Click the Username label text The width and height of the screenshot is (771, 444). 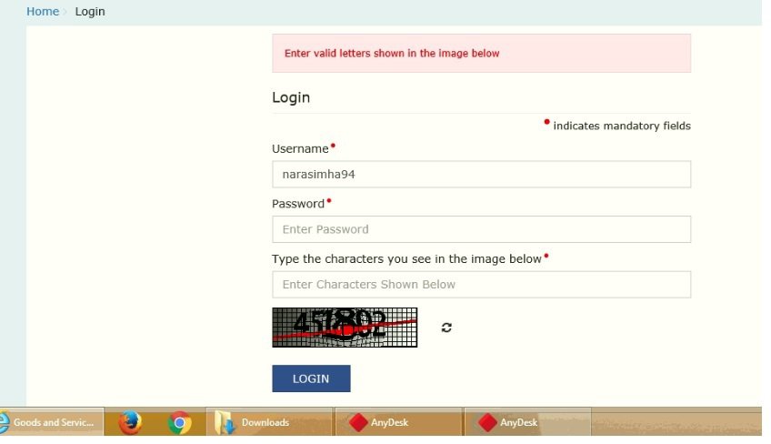(299, 148)
